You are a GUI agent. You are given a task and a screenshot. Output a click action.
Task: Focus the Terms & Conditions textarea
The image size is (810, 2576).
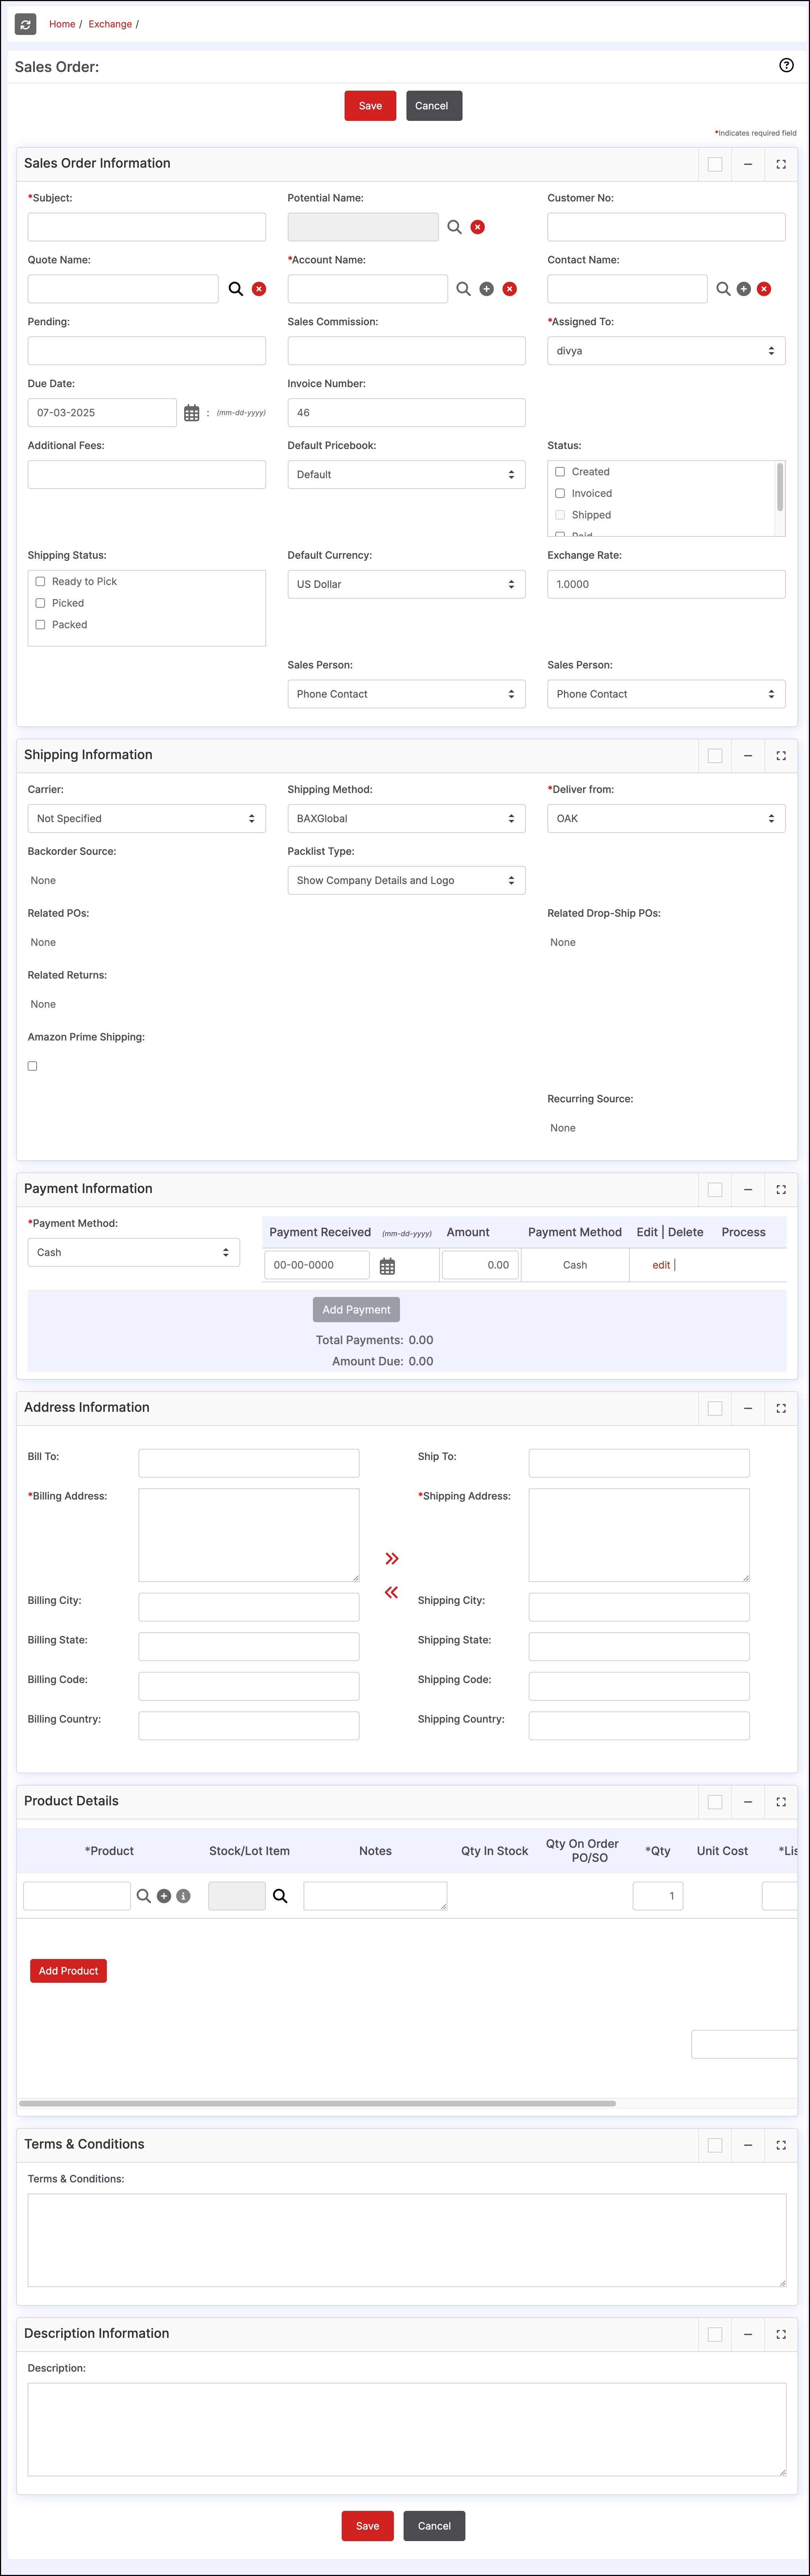tap(407, 2240)
